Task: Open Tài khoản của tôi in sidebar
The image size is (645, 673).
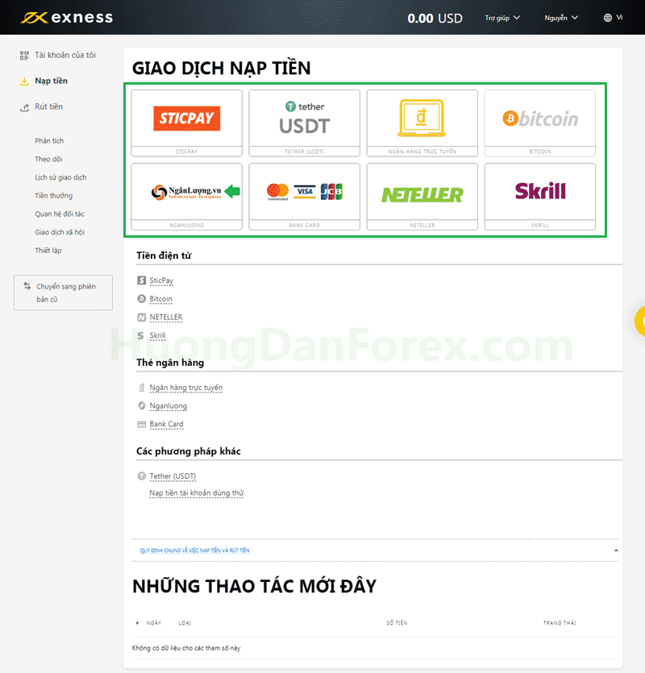Action: tap(65, 55)
